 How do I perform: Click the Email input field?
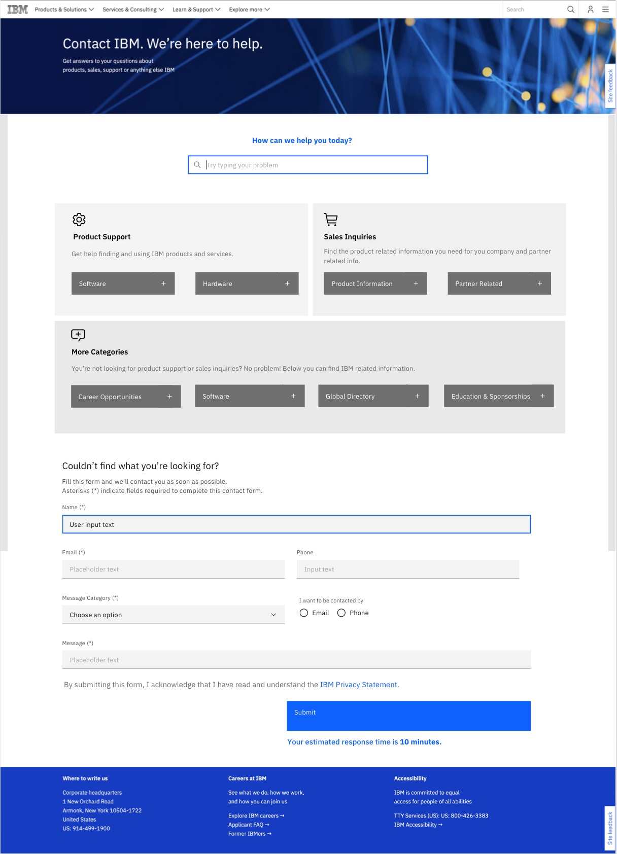click(x=174, y=569)
